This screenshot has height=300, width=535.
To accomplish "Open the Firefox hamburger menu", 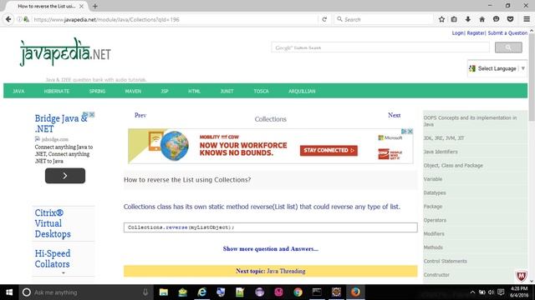I will [527, 19].
